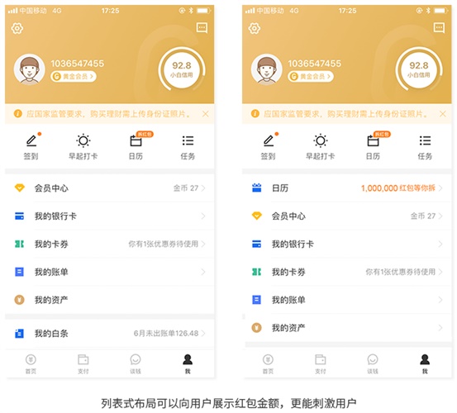Close the ID notice banner, left phone

(206, 114)
